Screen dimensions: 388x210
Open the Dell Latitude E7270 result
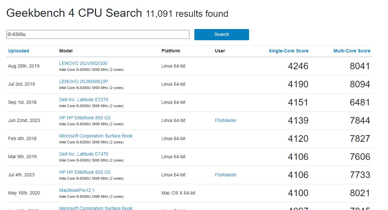tap(83, 100)
